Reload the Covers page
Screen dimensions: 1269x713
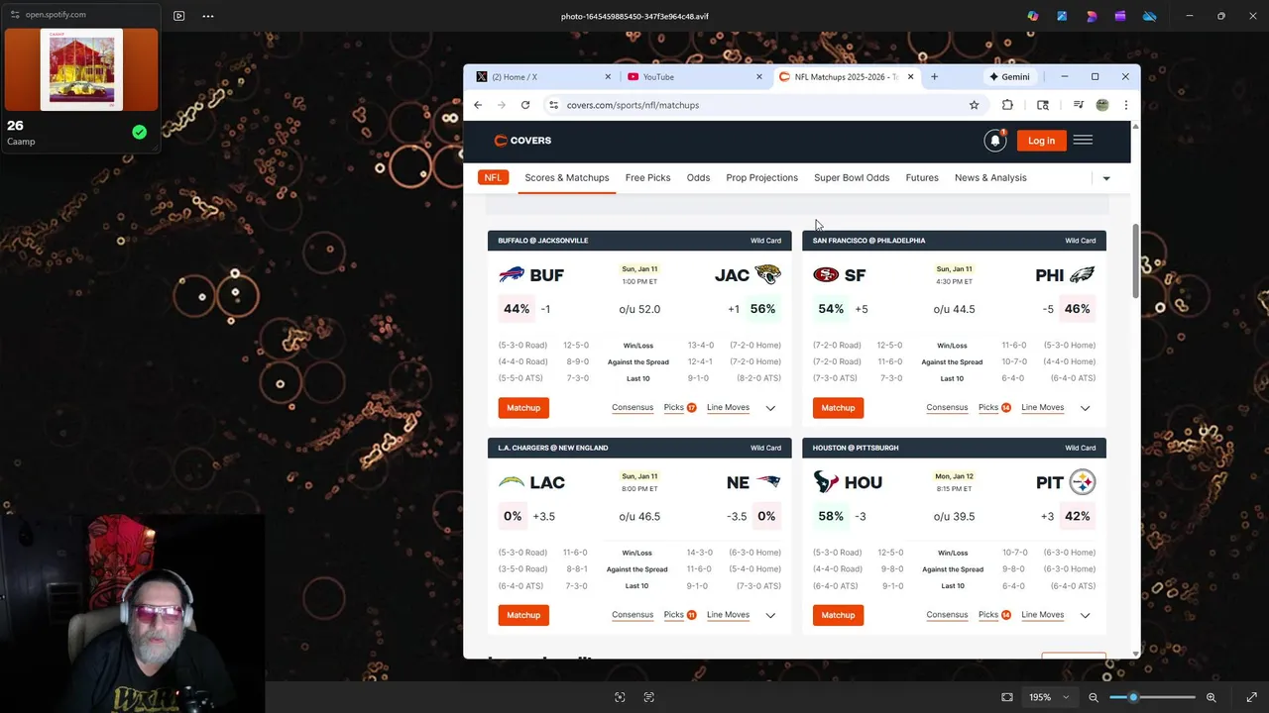pyautogui.click(x=525, y=105)
